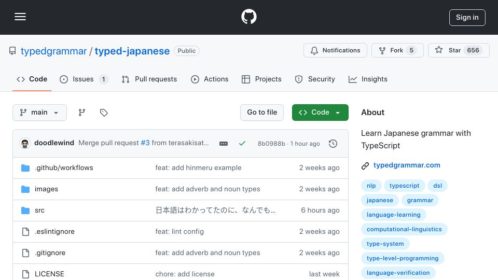Click the japanese topic tag
This screenshot has height=280, width=498.
(380, 200)
